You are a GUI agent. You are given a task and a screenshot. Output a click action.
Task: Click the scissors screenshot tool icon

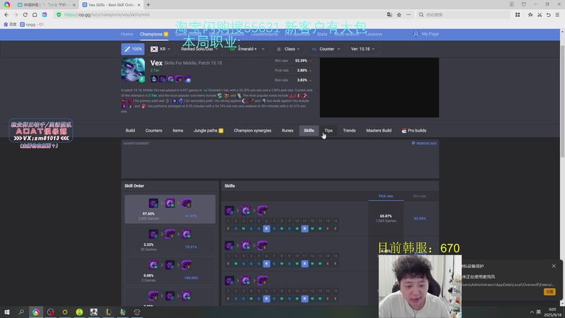pyautogui.click(x=540, y=15)
